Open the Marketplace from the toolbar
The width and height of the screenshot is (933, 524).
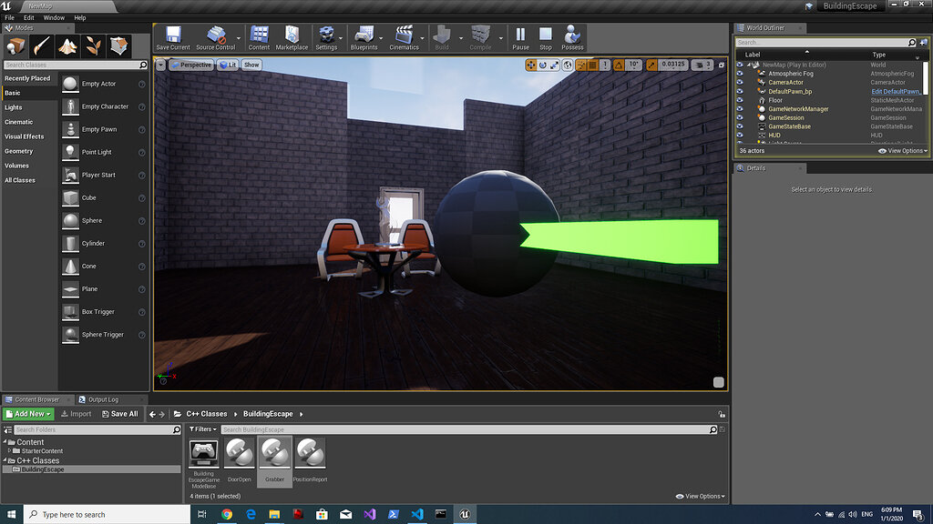click(292, 37)
